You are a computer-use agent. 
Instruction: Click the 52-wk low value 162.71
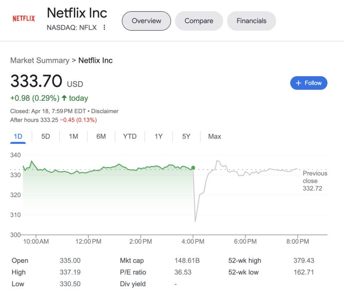point(304,272)
